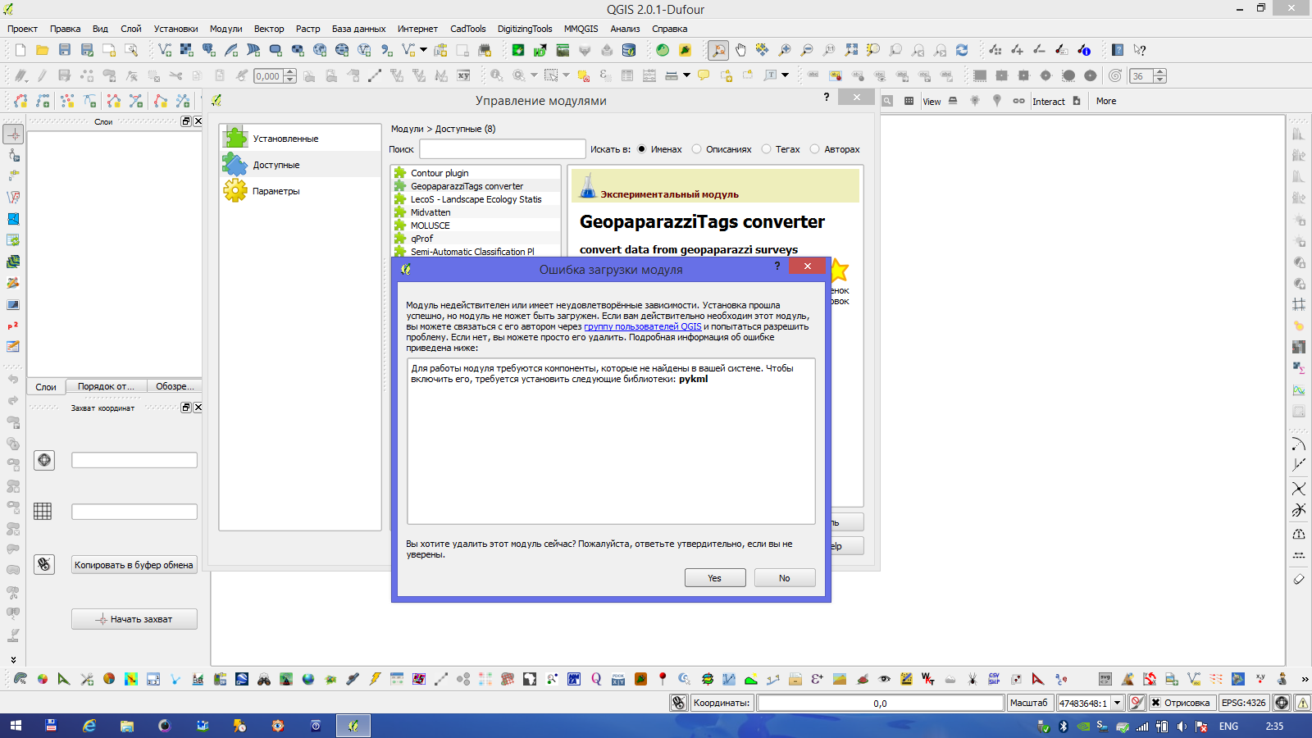Viewport: 1312px width, 738px height.
Task: Select Contour plugin in module list
Action: pos(440,173)
